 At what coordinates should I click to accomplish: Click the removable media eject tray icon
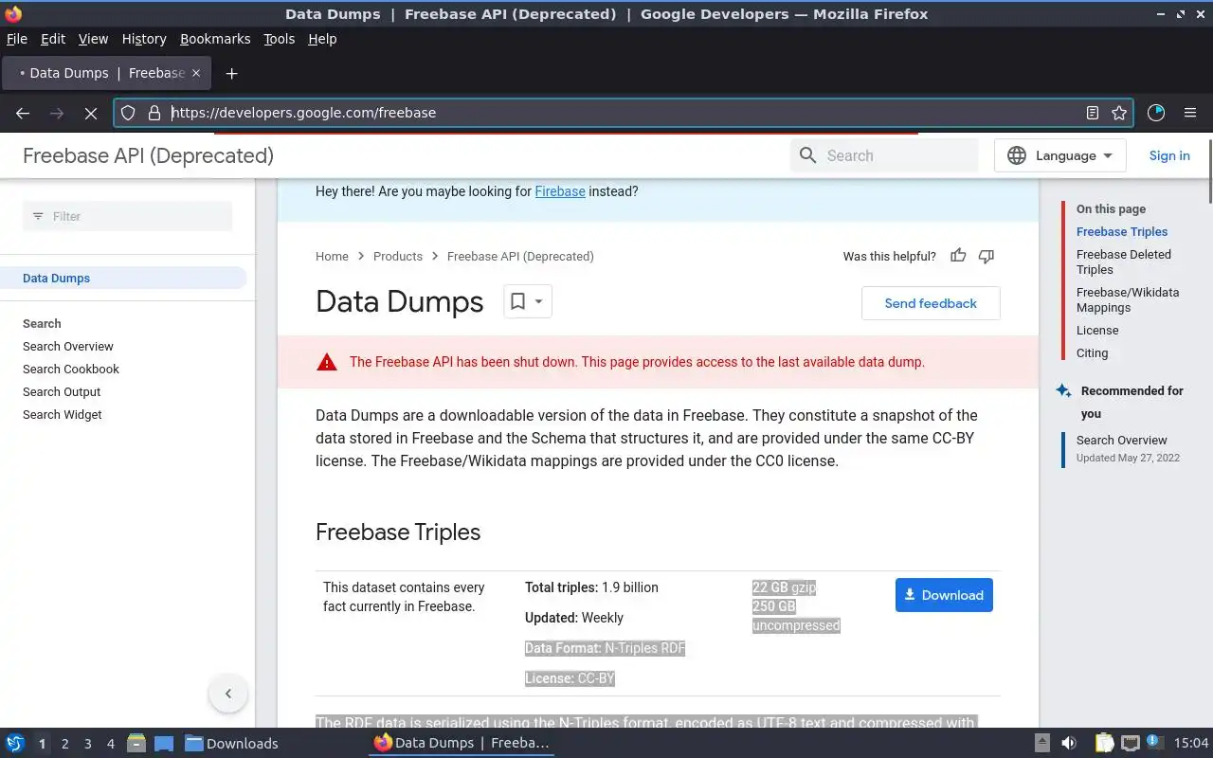click(1042, 743)
